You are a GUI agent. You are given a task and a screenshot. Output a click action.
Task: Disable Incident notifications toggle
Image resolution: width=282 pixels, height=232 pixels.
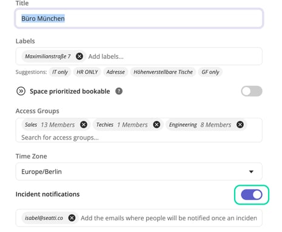pyautogui.click(x=252, y=195)
